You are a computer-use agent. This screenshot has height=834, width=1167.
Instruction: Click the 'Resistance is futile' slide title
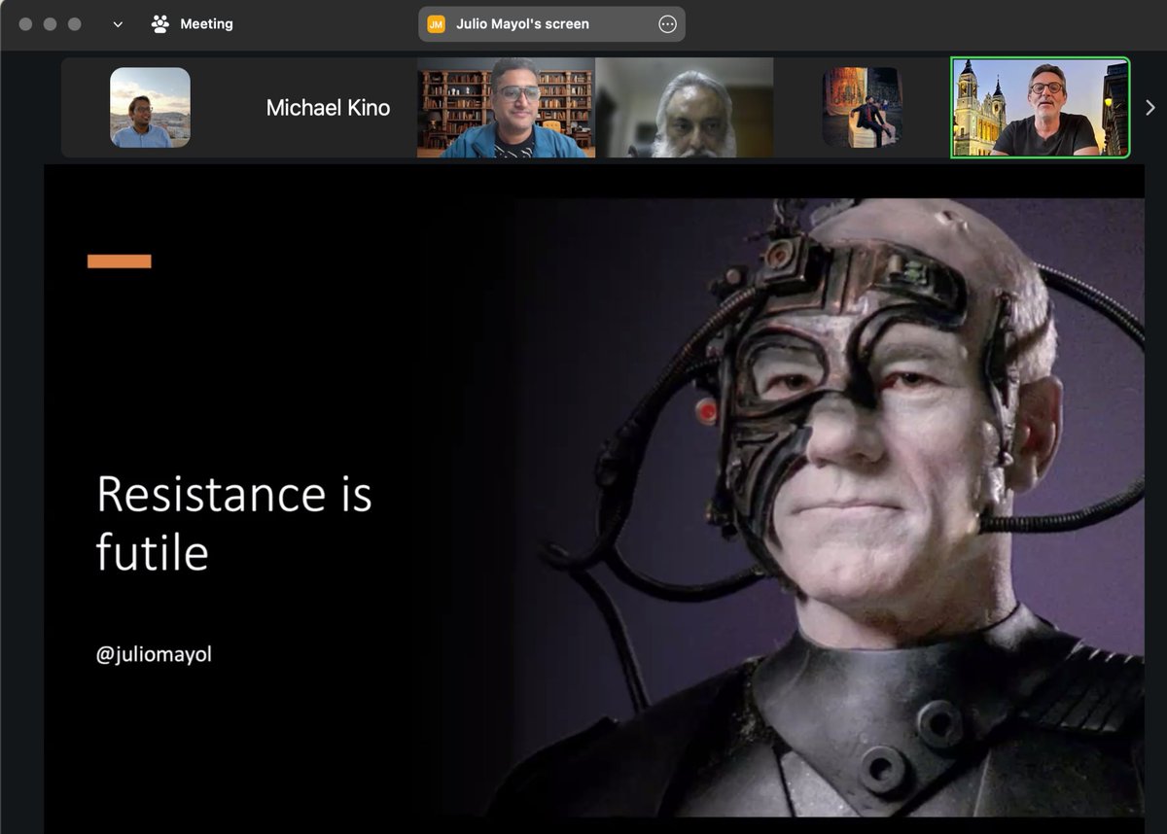point(233,523)
